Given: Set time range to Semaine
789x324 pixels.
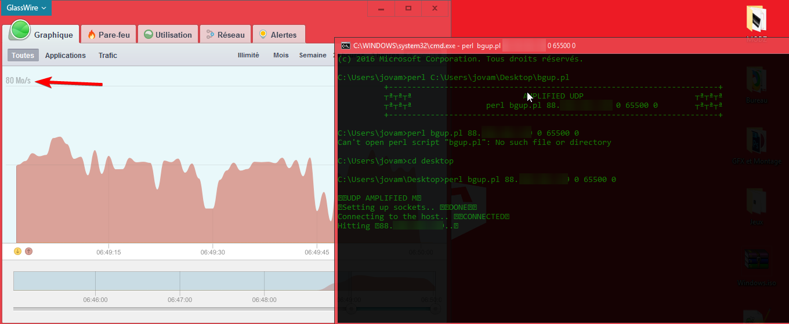Looking at the screenshot, I should (x=313, y=56).
